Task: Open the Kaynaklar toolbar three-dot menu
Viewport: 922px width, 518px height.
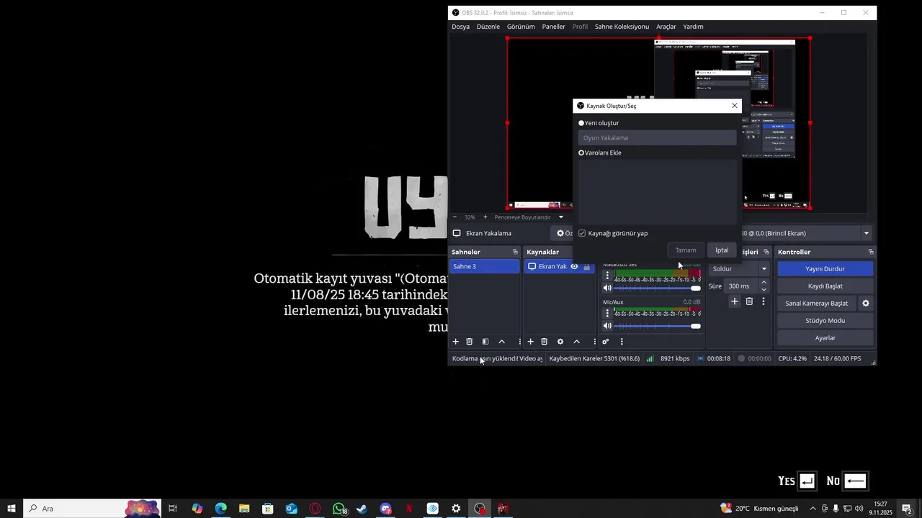Action: click(x=594, y=342)
